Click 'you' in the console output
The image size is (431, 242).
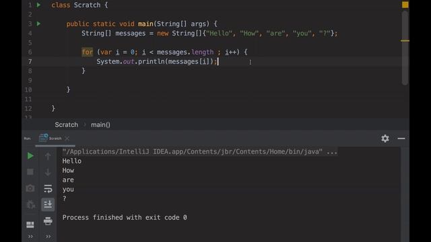(x=68, y=190)
